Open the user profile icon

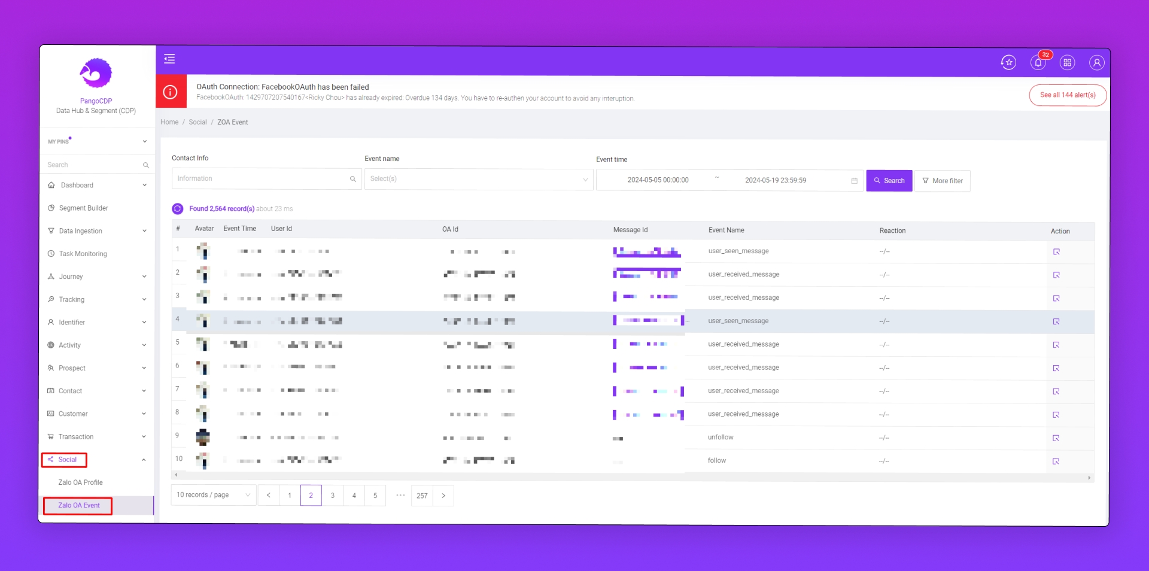[1096, 62]
